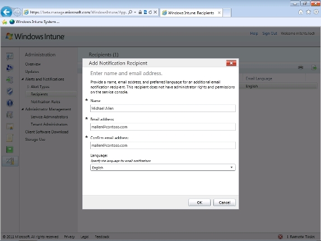
Task: Click Cancel in Add Notification Recipient dialog
Action: (x=225, y=202)
